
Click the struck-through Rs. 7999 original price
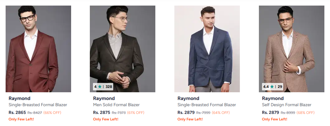pos(203,113)
